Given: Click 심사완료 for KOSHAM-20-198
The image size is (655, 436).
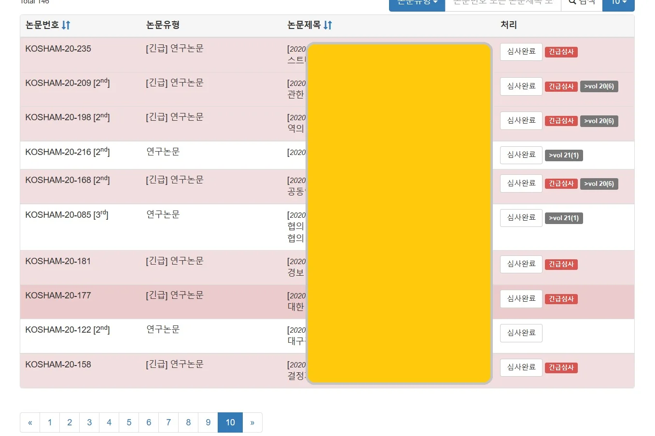Looking at the screenshot, I should (521, 121).
